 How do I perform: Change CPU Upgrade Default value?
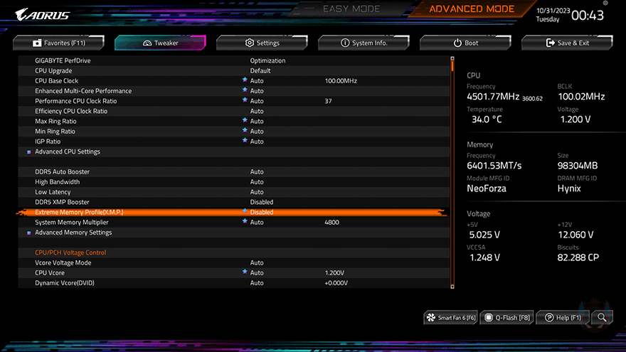click(260, 70)
